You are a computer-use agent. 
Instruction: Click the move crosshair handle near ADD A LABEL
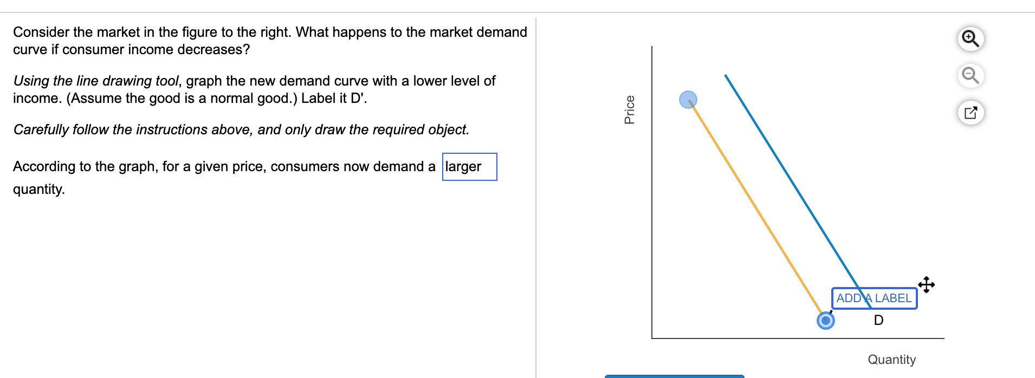[926, 284]
